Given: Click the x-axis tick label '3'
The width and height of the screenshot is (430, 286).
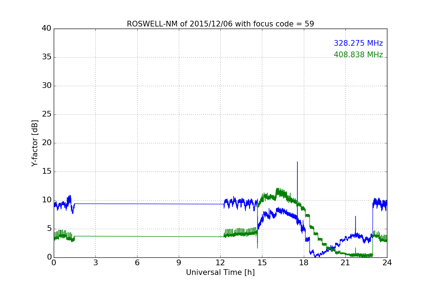Looking at the screenshot, I should pos(95,263).
